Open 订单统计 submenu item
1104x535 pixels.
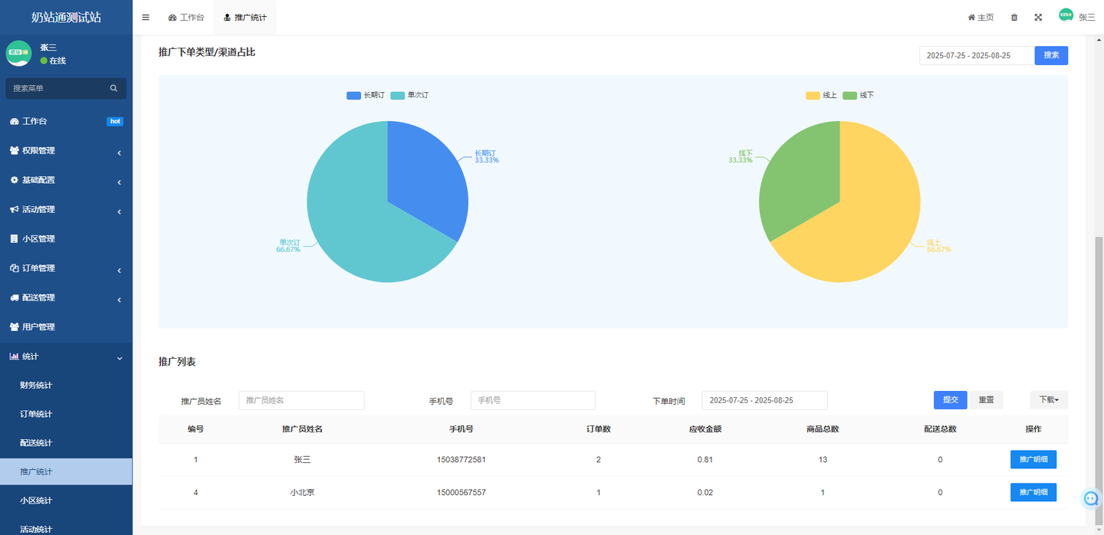(x=66, y=414)
